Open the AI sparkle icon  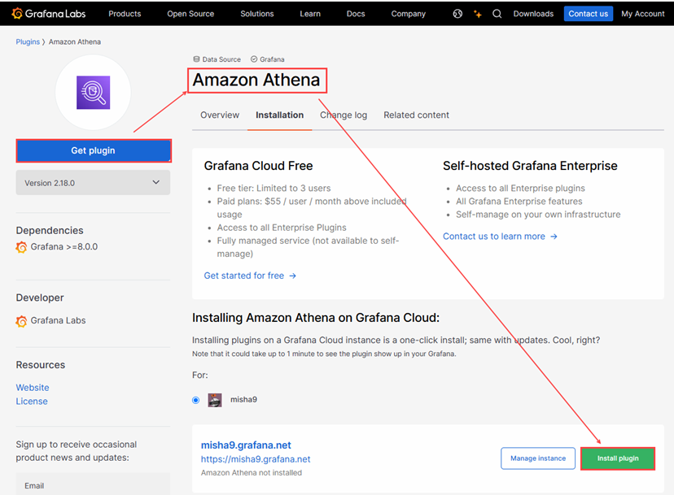478,14
